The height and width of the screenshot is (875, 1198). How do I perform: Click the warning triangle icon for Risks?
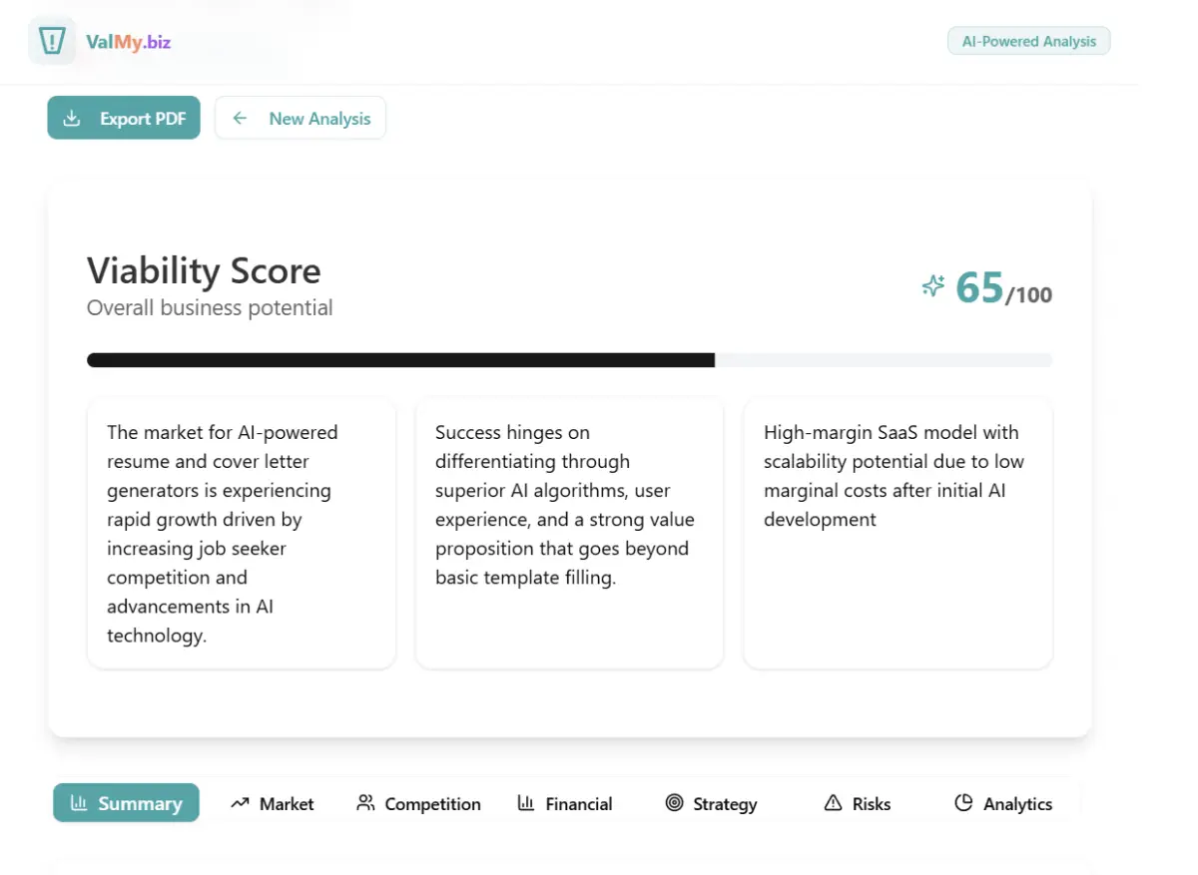[x=833, y=803]
